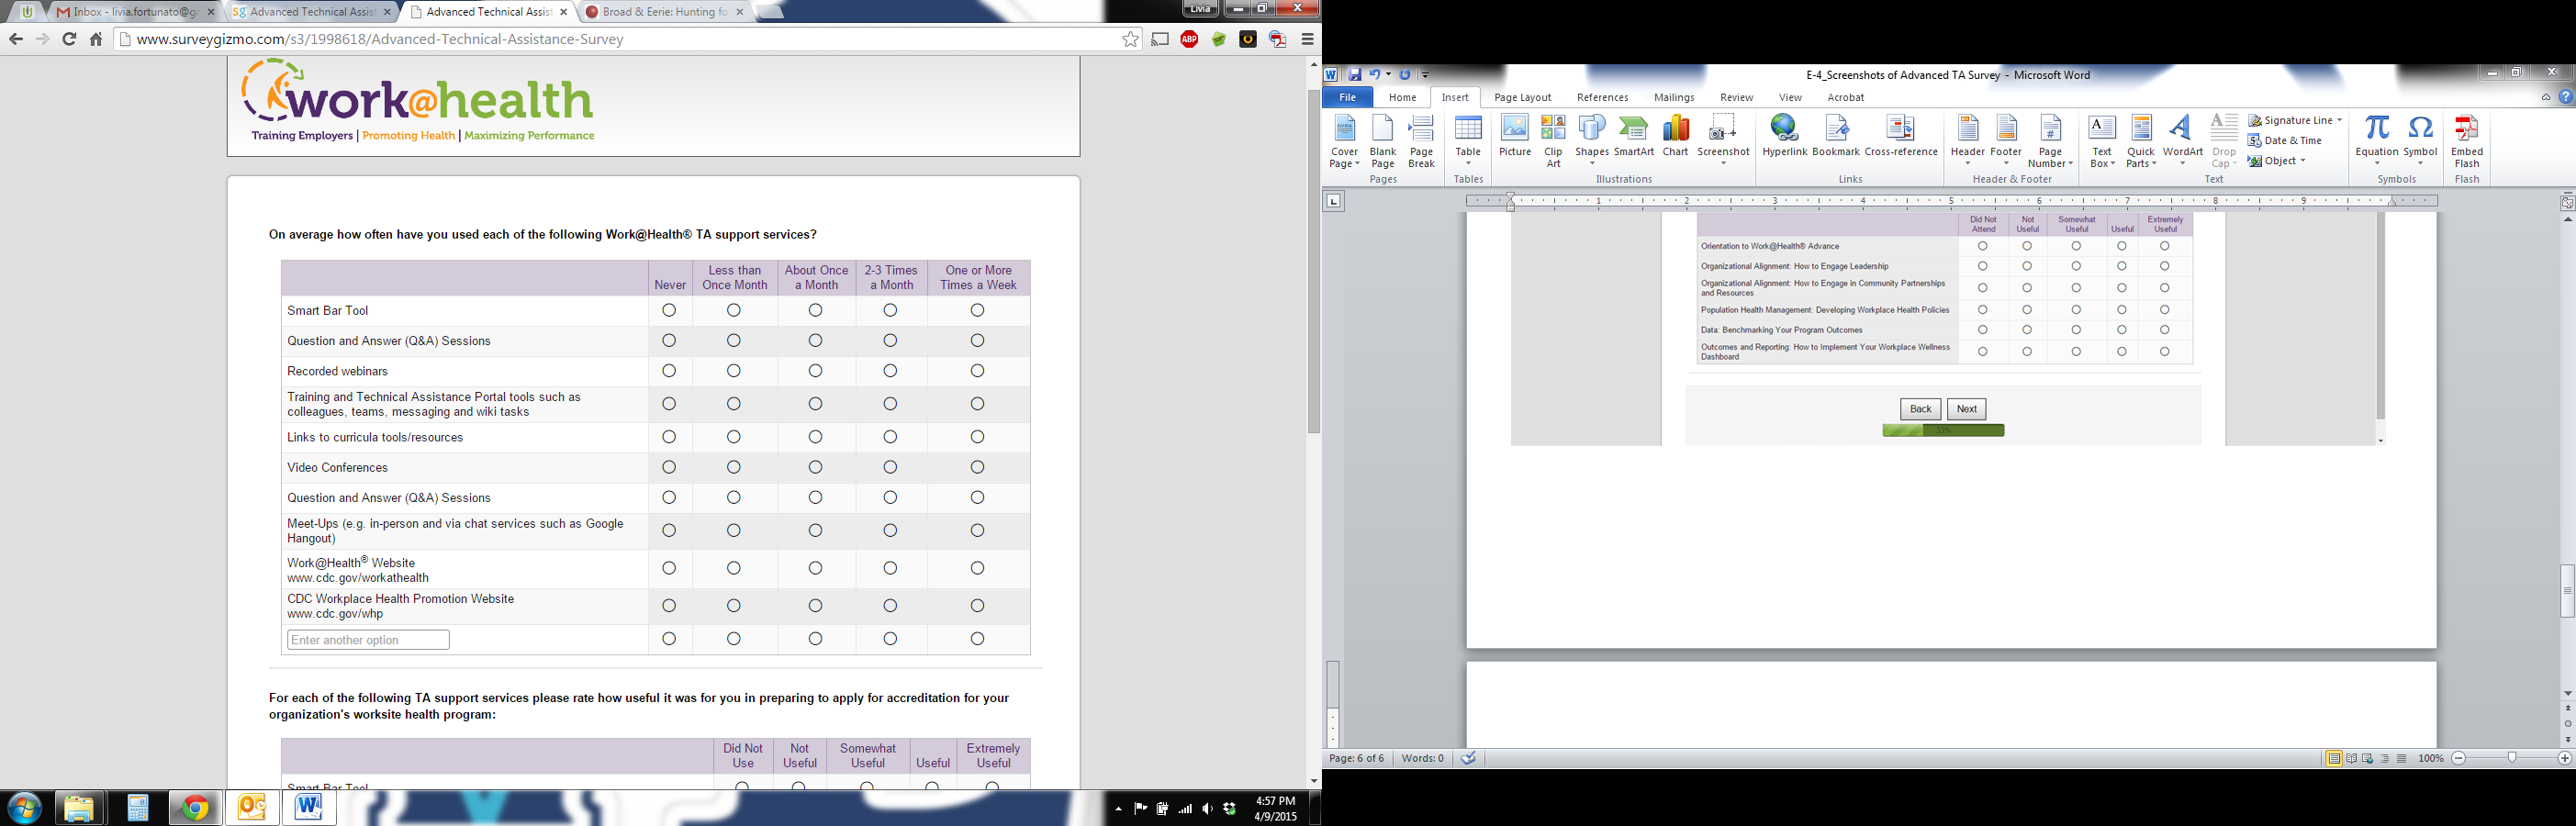Zoom in with the plus button in Word
The width and height of the screenshot is (2576, 826).
[x=2564, y=759]
